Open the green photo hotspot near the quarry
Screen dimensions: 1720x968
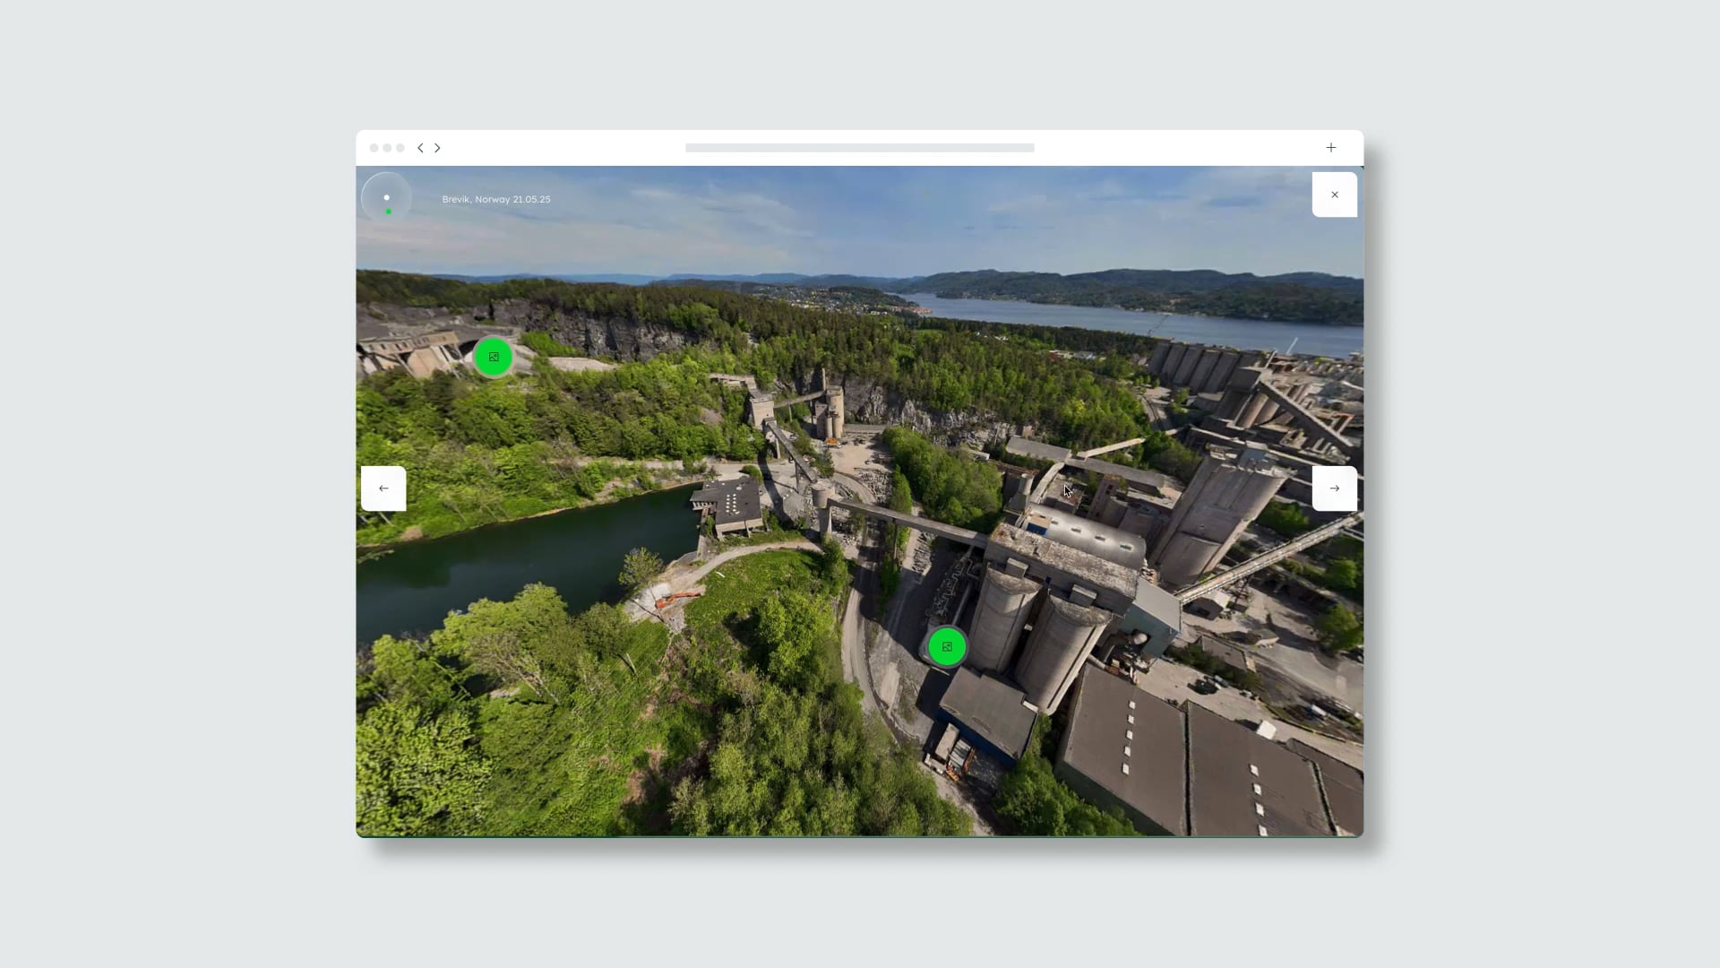[x=494, y=357]
